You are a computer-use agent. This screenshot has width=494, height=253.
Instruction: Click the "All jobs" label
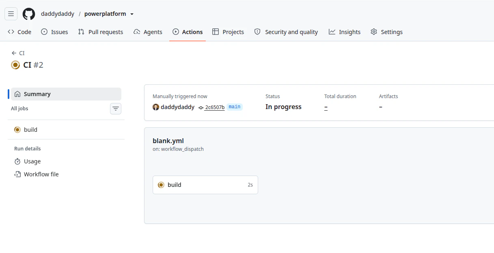[x=19, y=109]
